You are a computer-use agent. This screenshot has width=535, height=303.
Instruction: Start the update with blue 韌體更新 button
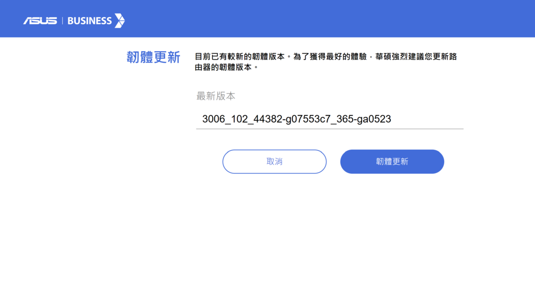(392, 162)
